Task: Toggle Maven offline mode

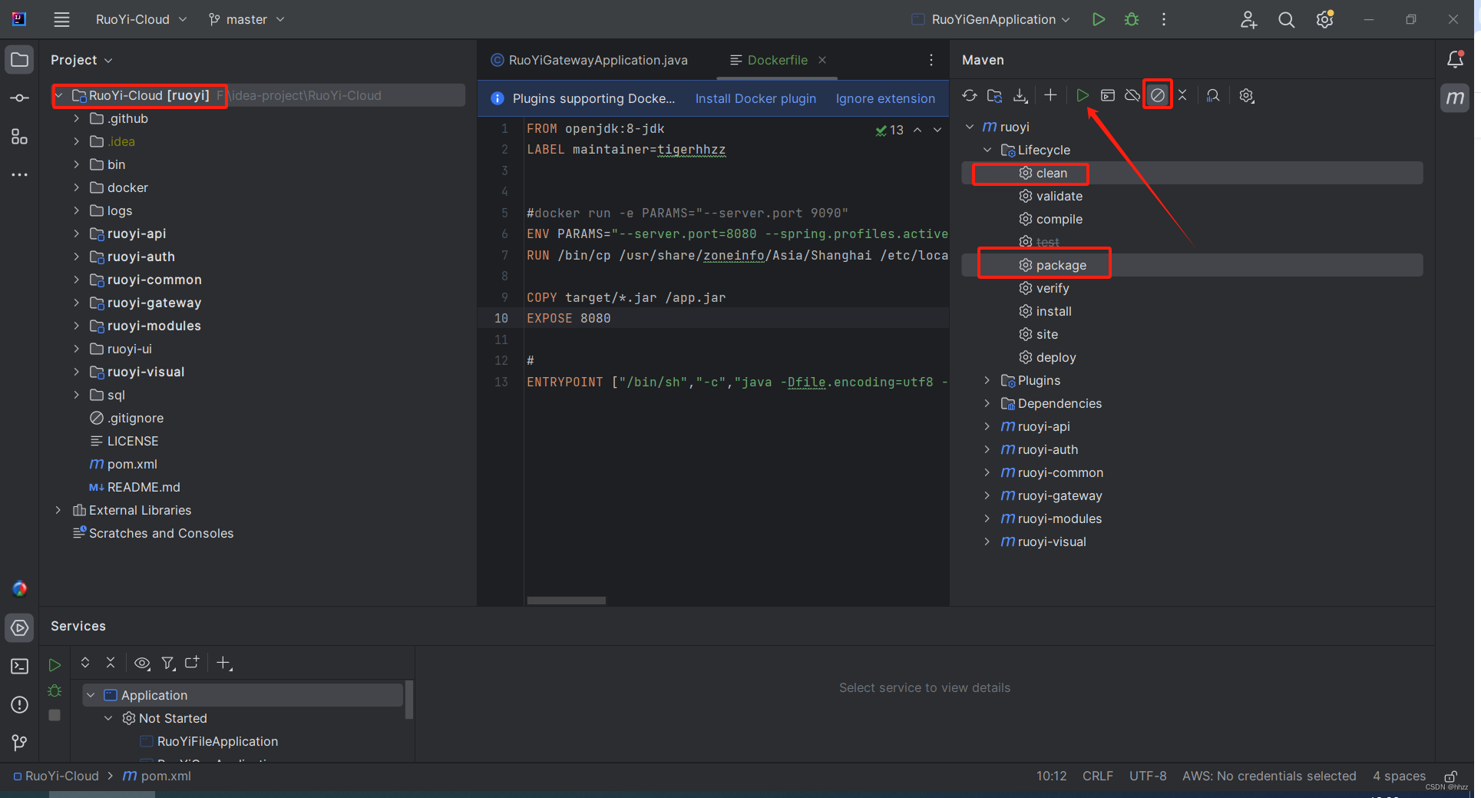Action: [1132, 95]
